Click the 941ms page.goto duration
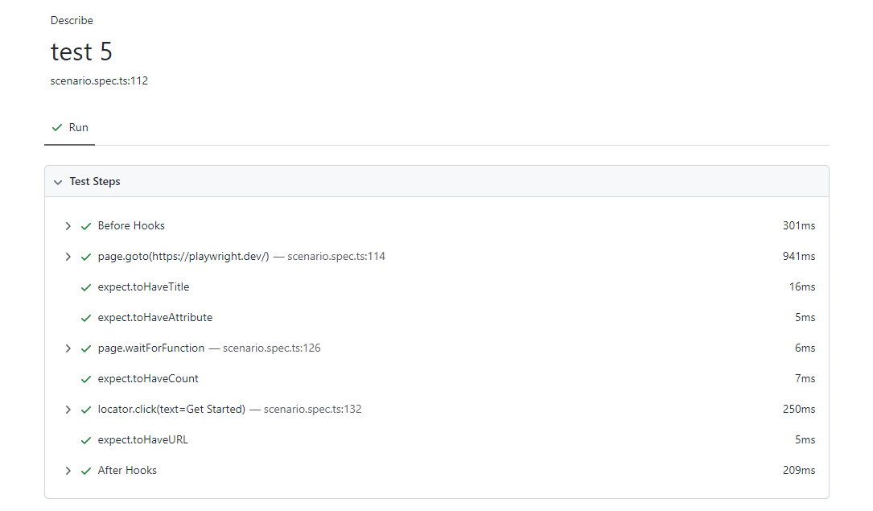873x511 pixels. tap(799, 256)
